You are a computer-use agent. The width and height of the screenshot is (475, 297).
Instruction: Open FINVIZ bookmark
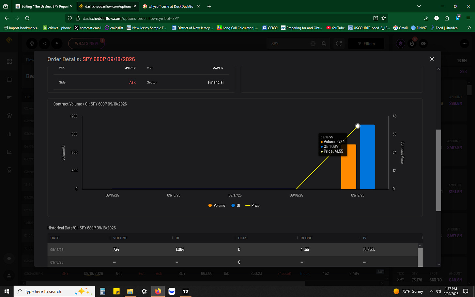419,28
